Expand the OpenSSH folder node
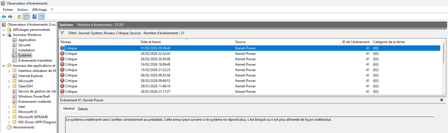This screenshot has width=448, height=133. coord(9,86)
